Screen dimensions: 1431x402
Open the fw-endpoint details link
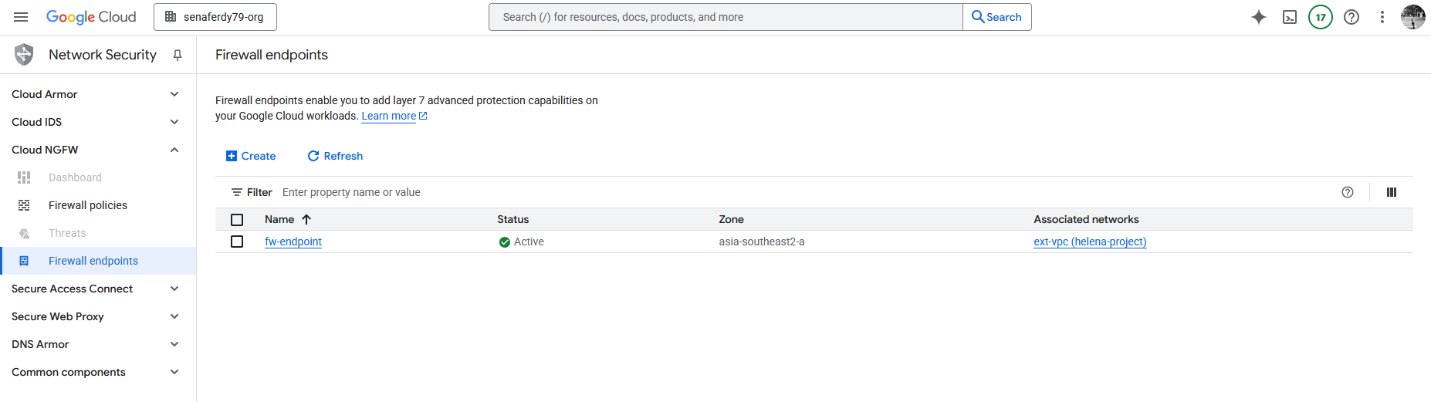[x=293, y=242]
